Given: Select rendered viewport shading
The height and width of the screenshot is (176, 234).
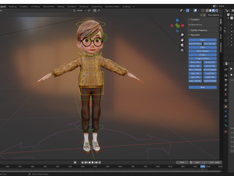Looking at the screenshot, I should pyautogui.click(x=216, y=10).
